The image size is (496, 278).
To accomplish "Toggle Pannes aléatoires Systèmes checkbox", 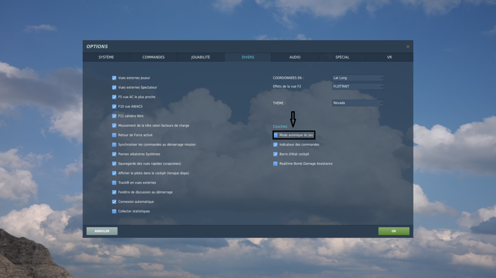I will pyautogui.click(x=114, y=154).
